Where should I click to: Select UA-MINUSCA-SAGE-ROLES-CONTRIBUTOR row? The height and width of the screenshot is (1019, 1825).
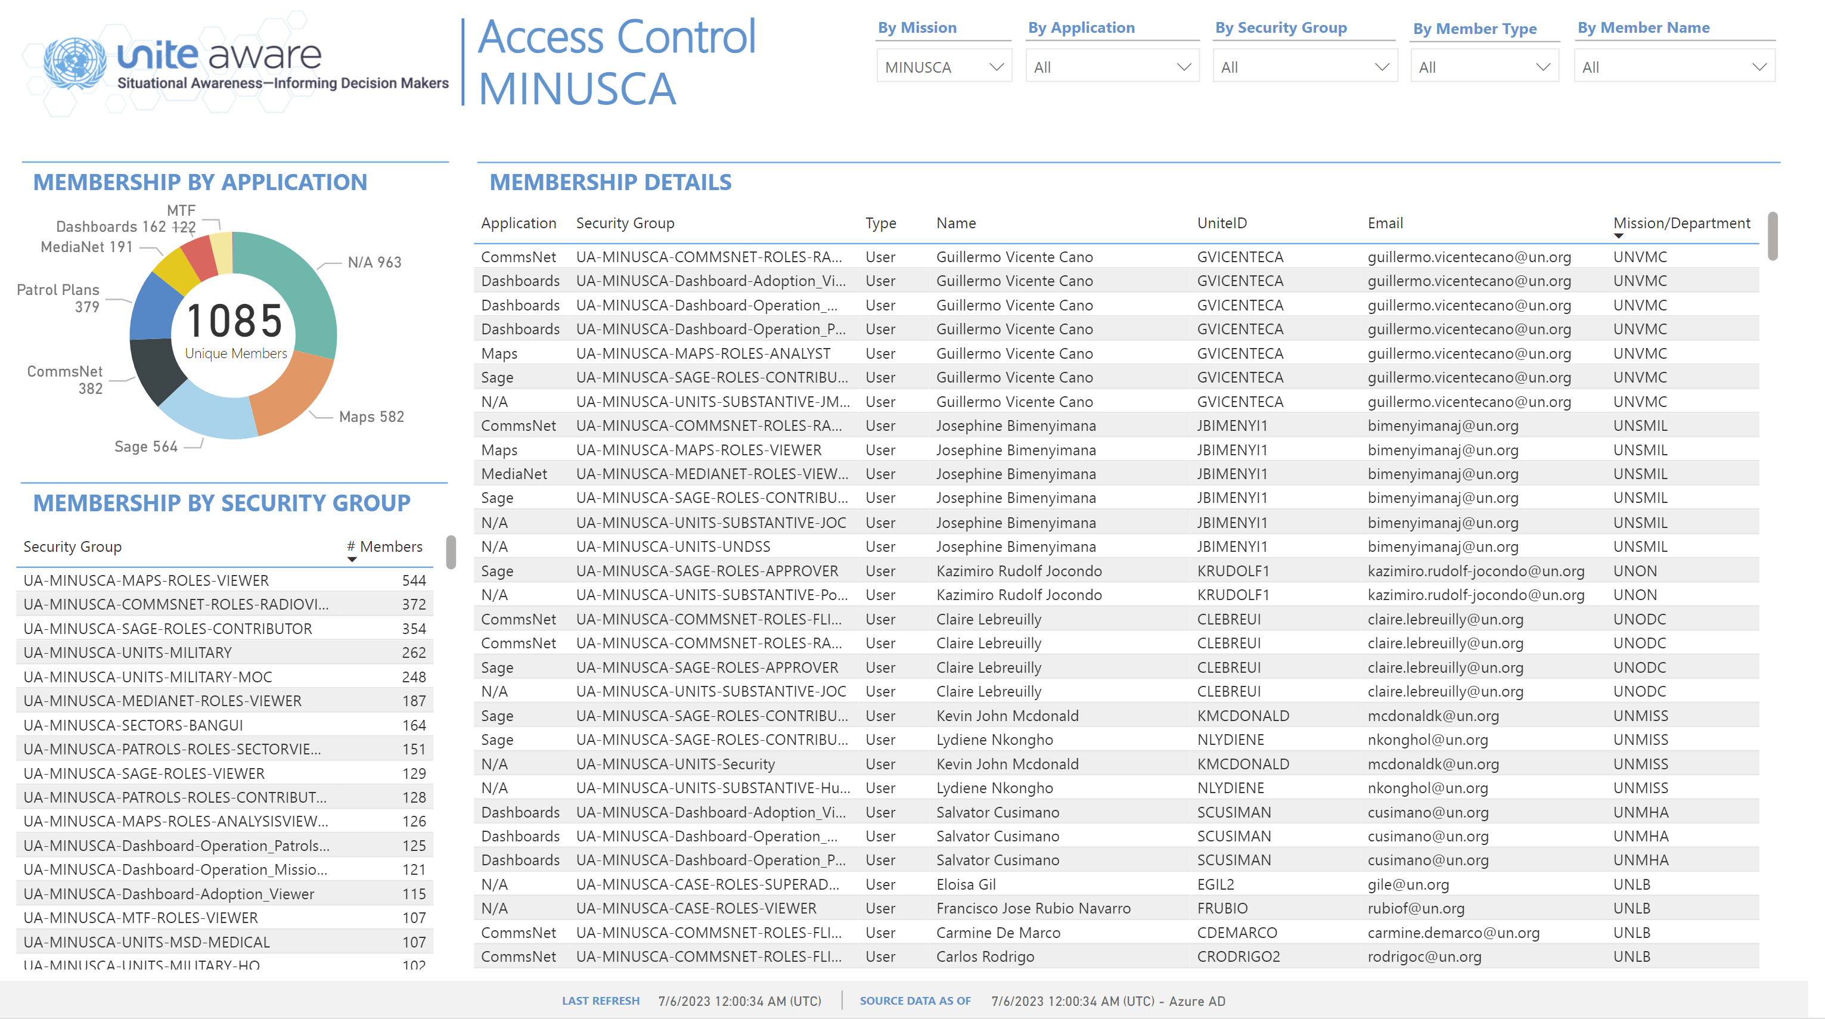[x=225, y=629]
